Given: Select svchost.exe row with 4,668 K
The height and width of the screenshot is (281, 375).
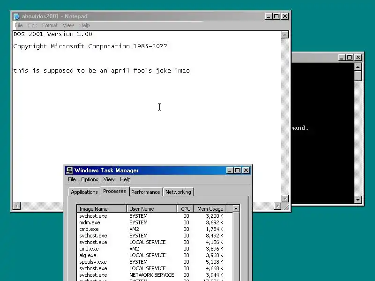Looking at the screenshot, I should (x=155, y=268).
